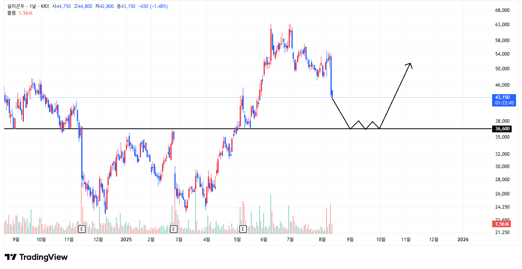The image size is (522, 269).
Task: Click the open value 시44,750
Action: [x=62, y=6]
